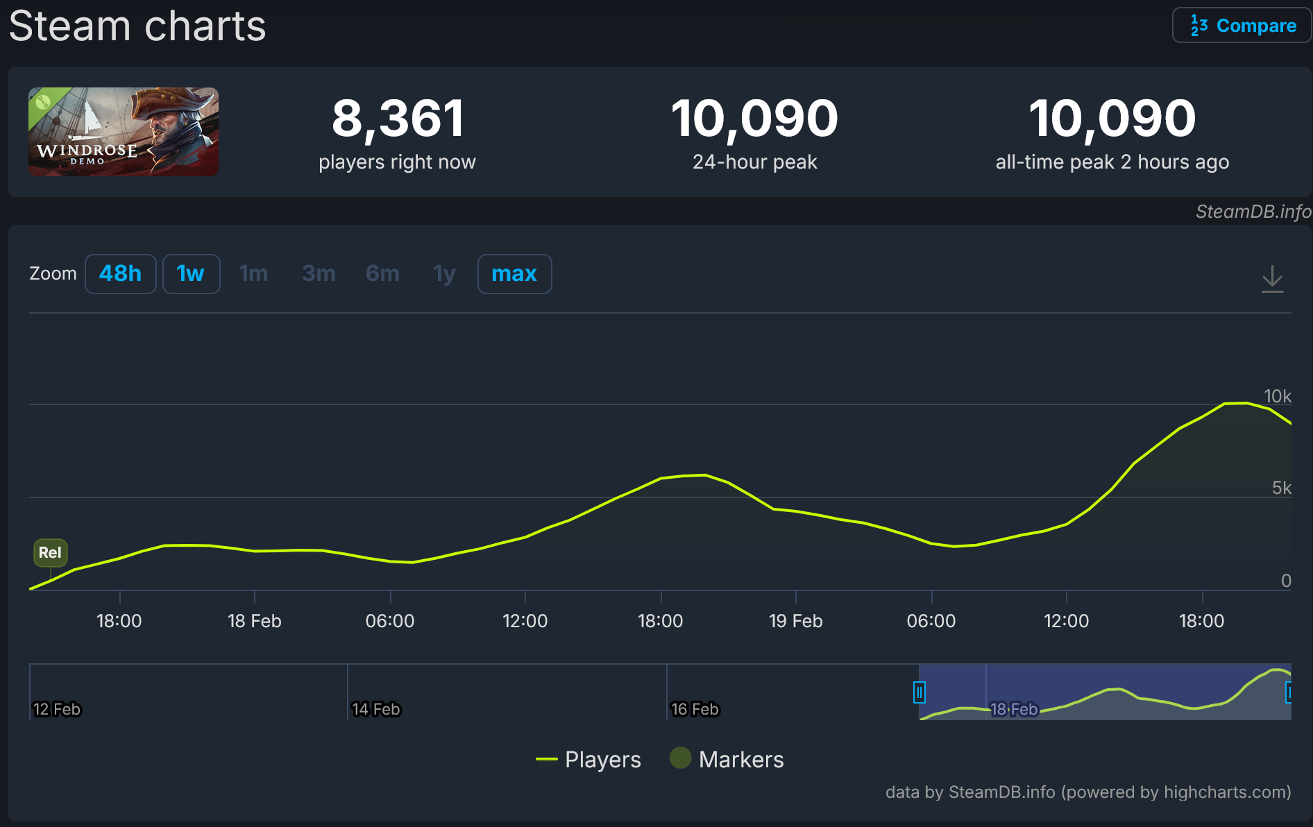Viewport: 1313px width, 827px height.
Task: Click the disabled 1m zoom option
Action: 253,274
